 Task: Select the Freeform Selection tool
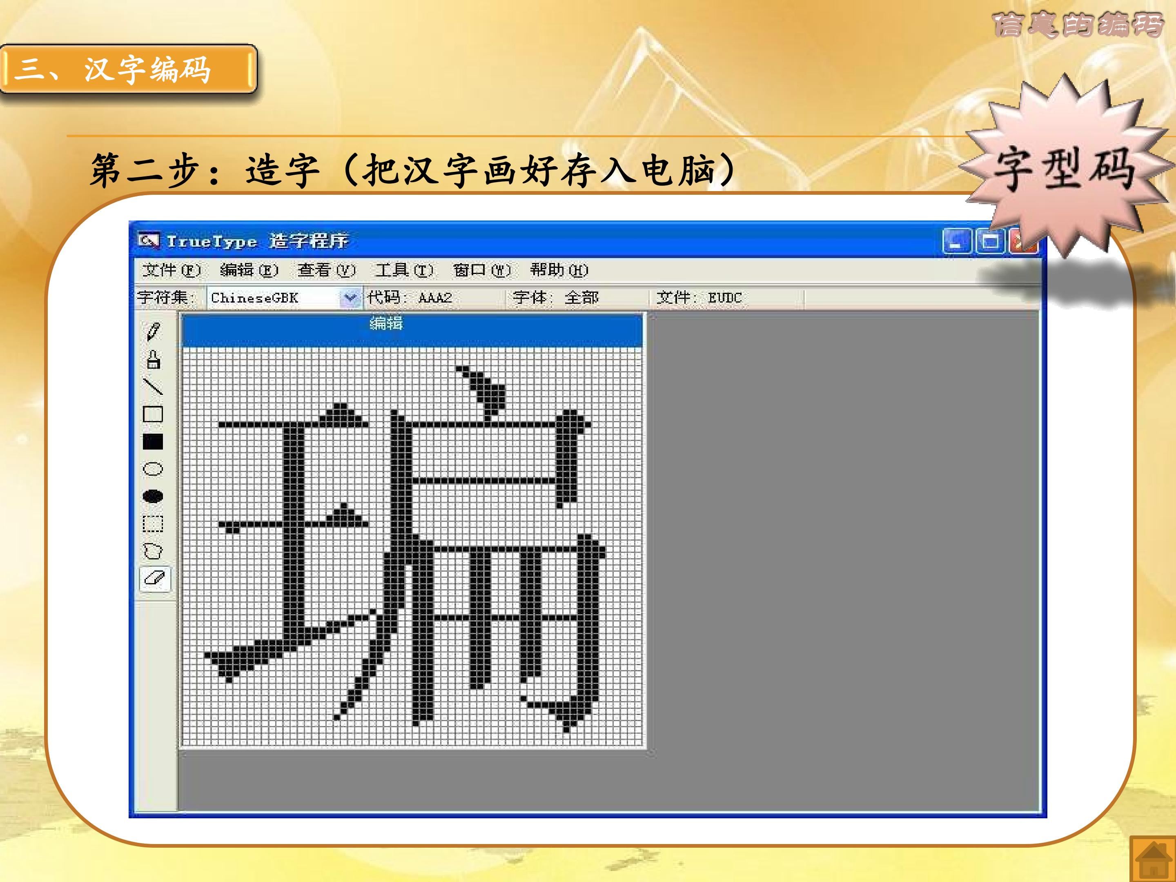153,551
